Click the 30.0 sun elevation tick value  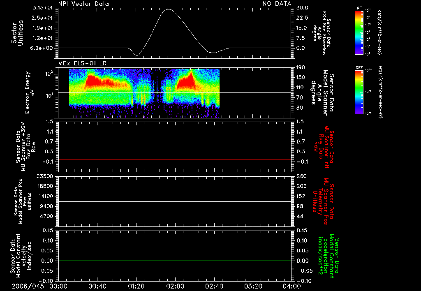pyautogui.click(x=302, y=8)
